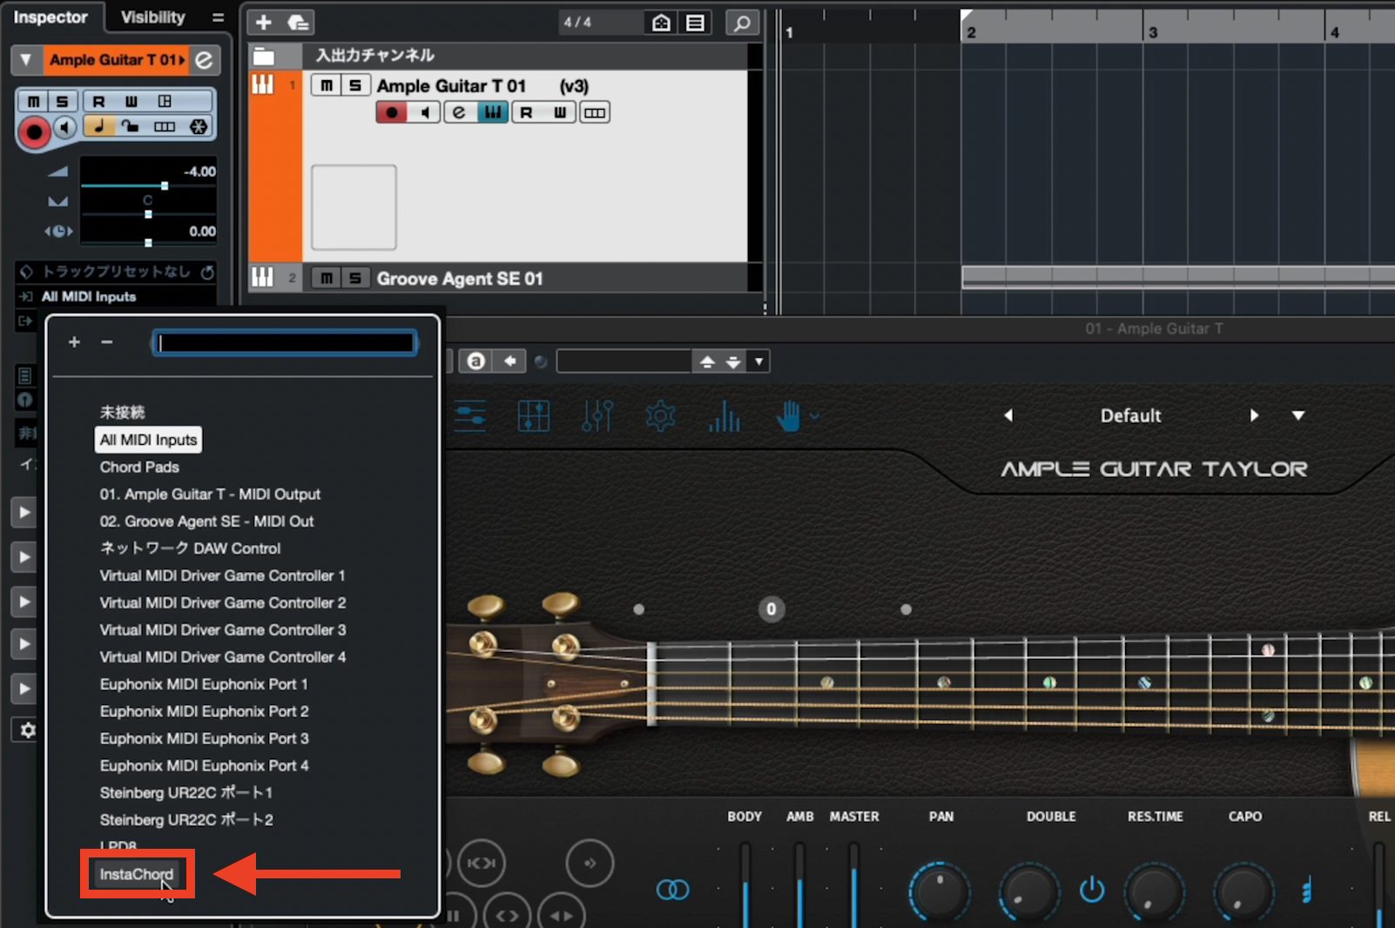This screenshot has height=928, width=1395.
Task: Mute Ample Guitar T 01 track in list
Action: 327,85
